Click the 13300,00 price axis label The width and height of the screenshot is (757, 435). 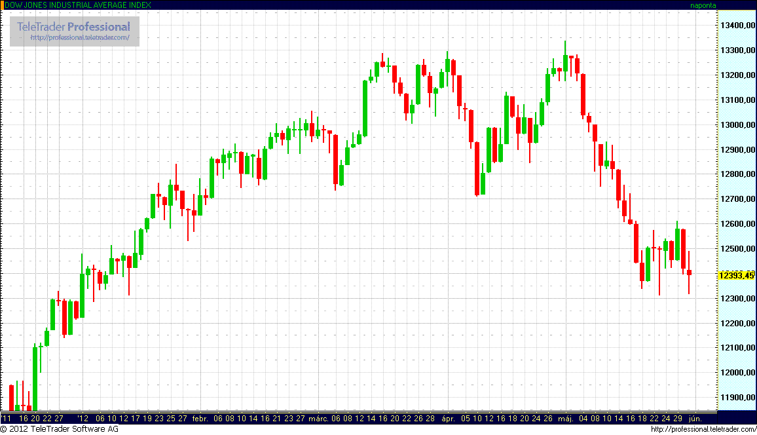pyautogui.click(x=738, y=50)
